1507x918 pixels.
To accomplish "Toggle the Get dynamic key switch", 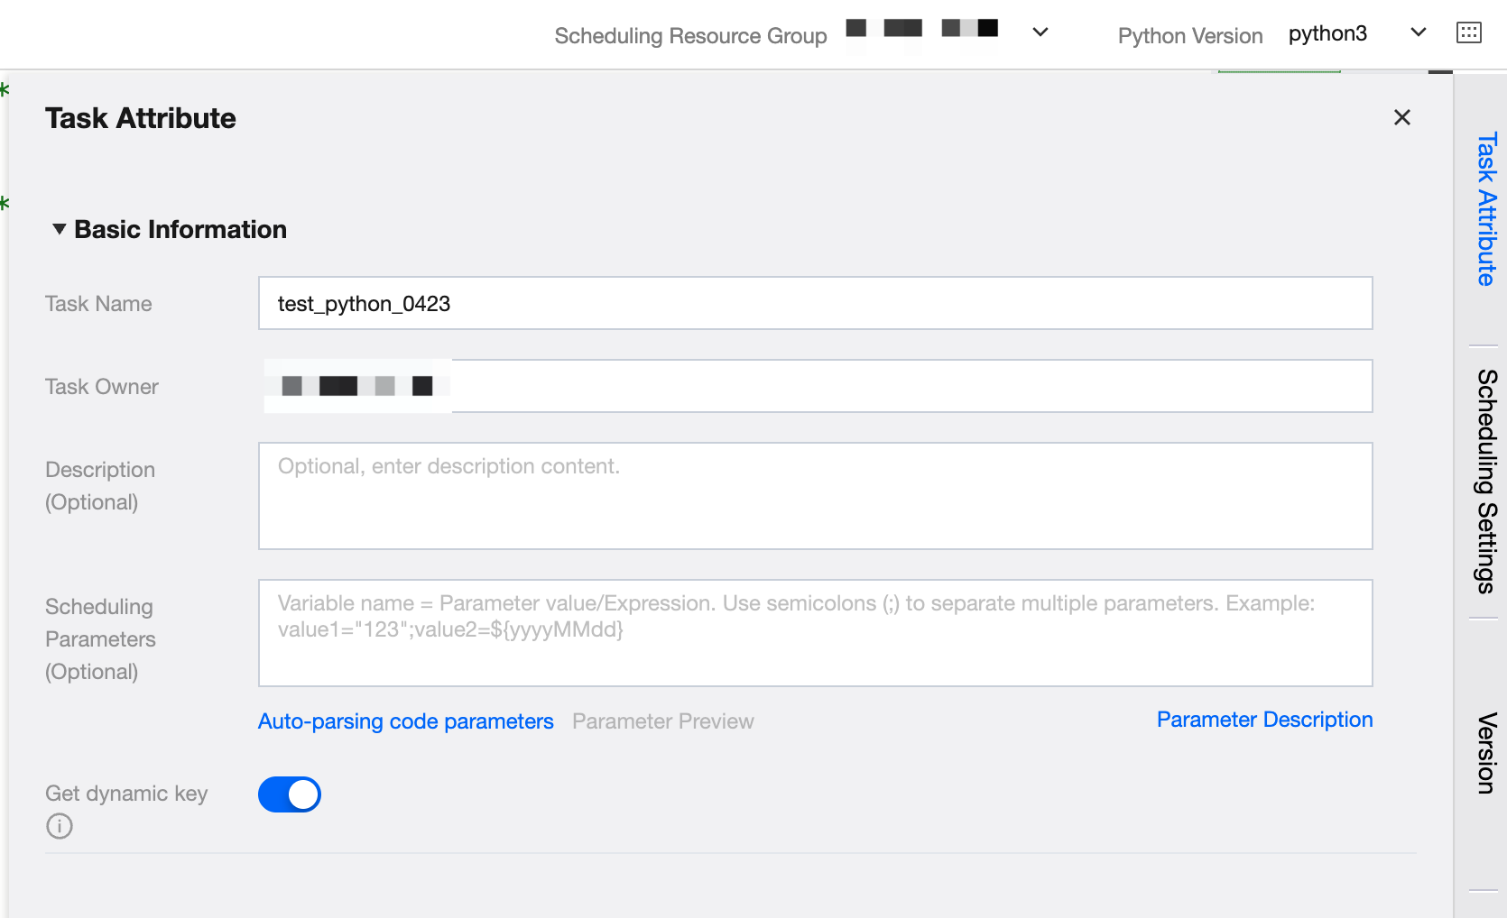I will click(x=290, y=794).
